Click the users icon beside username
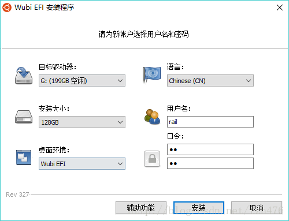 pyautogui.click(x=152, y=117)
